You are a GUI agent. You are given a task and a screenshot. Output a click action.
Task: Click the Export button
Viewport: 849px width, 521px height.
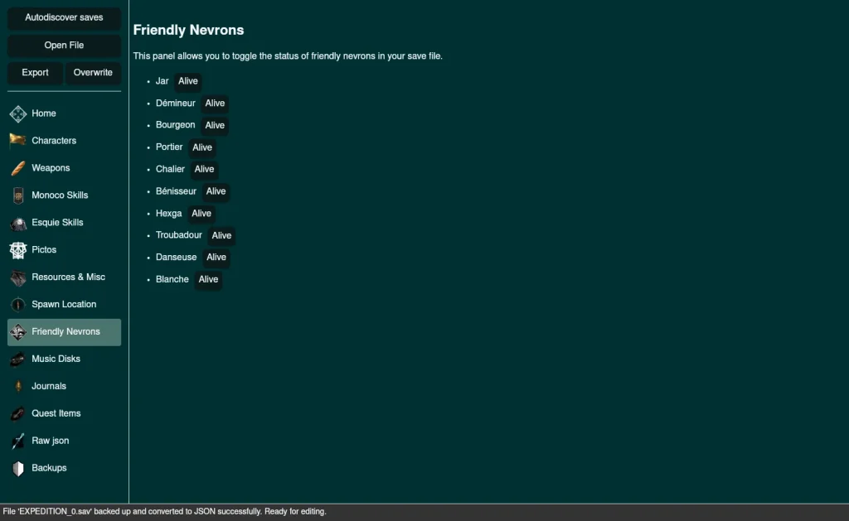coord(35,73)
